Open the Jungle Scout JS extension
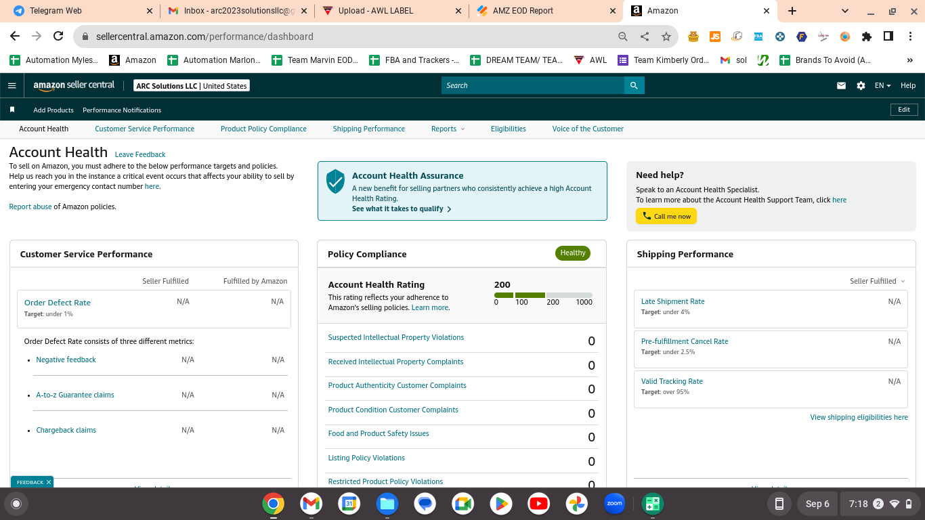The height and width of the screenshot is (520, 925). coord(715,37)
